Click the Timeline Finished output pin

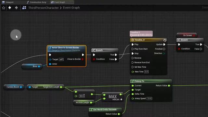pos(164,49)
